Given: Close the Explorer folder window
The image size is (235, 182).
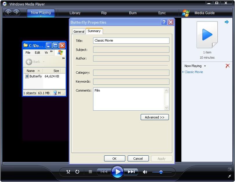Looking at the screenshot, I should (x=62, y=46).
